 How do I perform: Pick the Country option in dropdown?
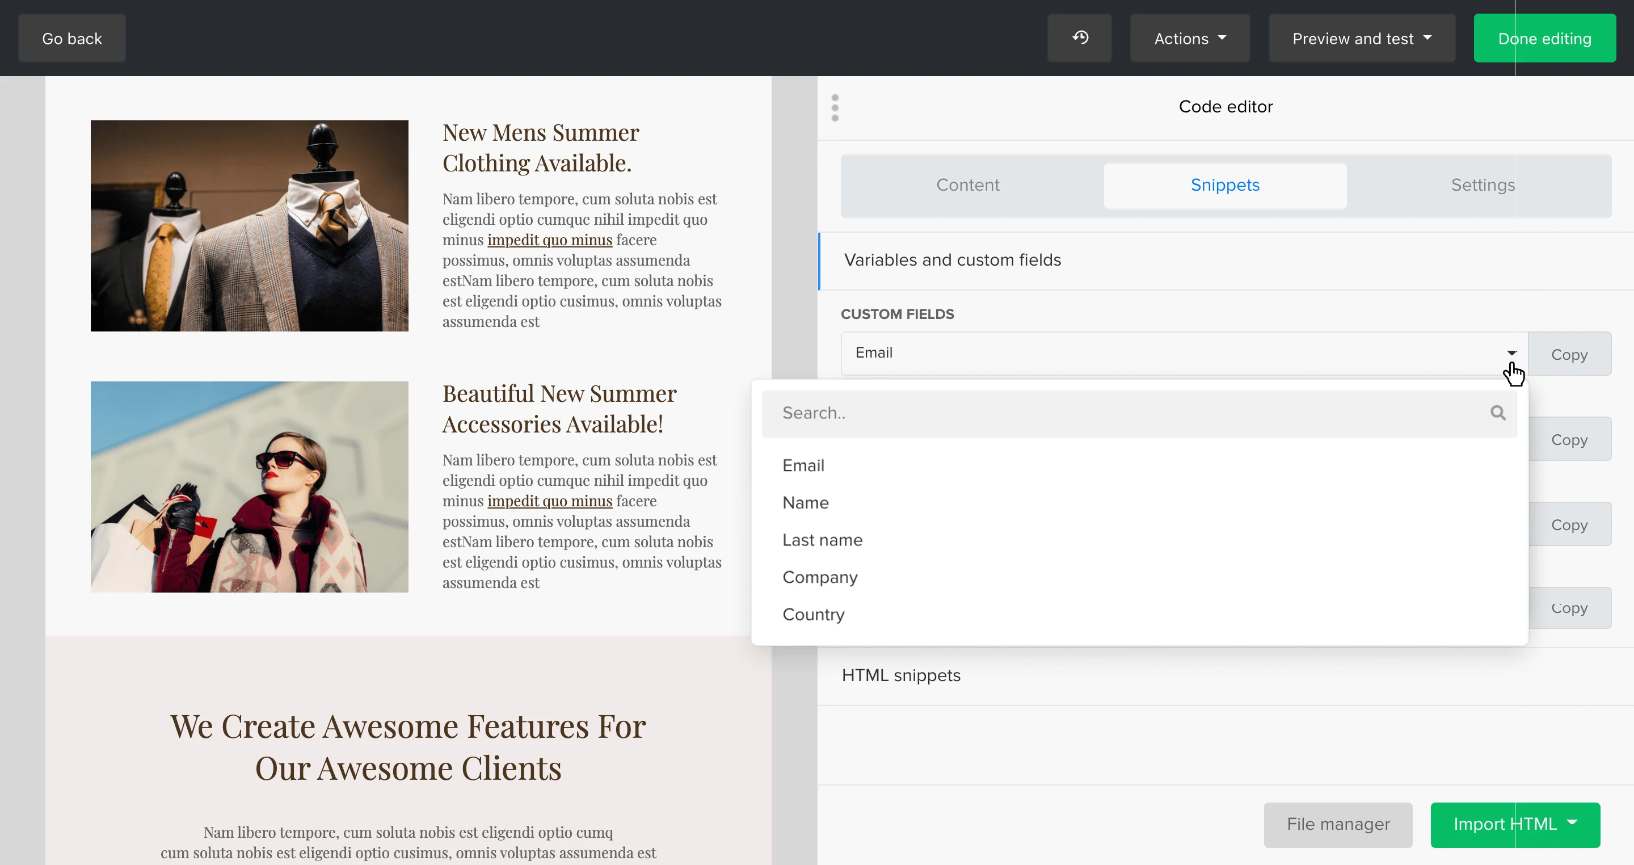tap(813, 614)
